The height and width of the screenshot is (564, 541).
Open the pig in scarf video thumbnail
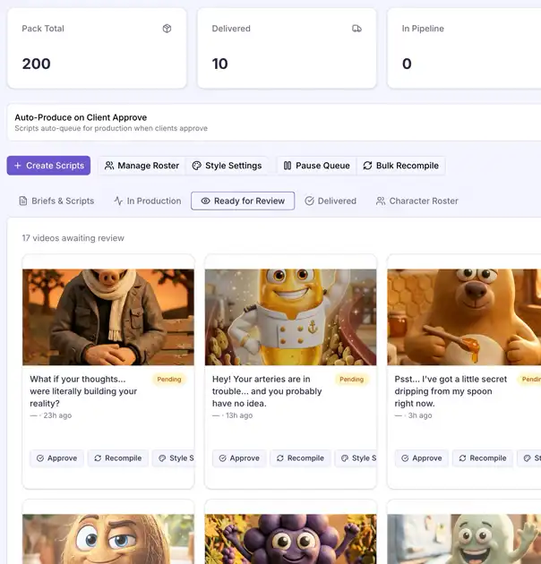(108, 317)
